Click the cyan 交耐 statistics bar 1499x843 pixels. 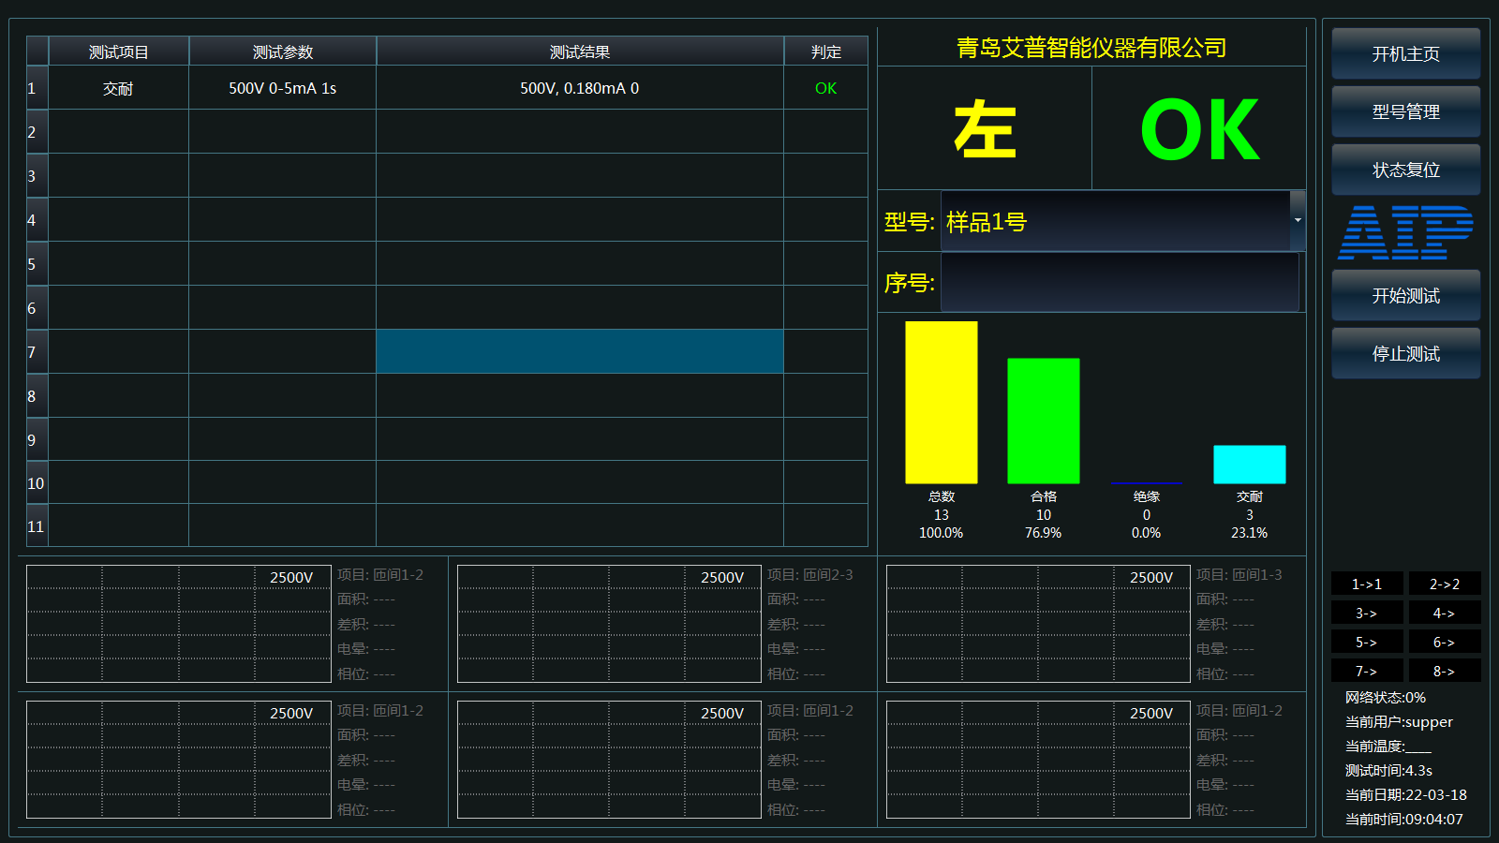click(1250, 464)
